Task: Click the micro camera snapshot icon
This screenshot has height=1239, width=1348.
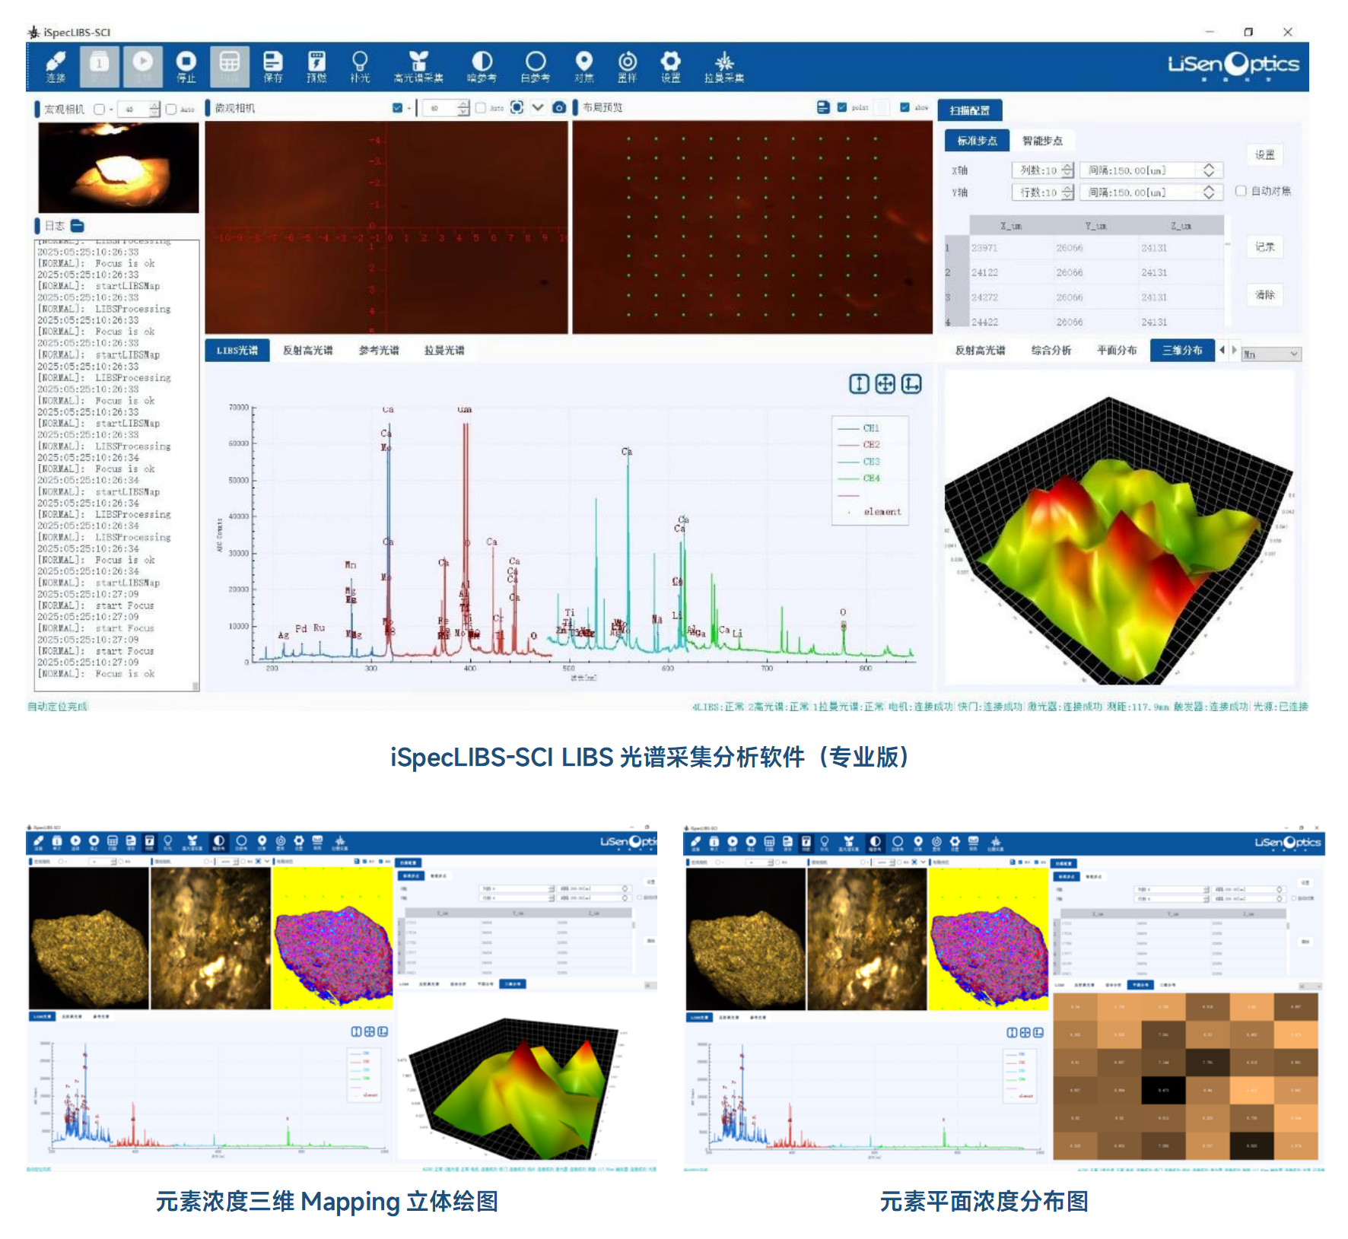Action: tap(559, 108)
